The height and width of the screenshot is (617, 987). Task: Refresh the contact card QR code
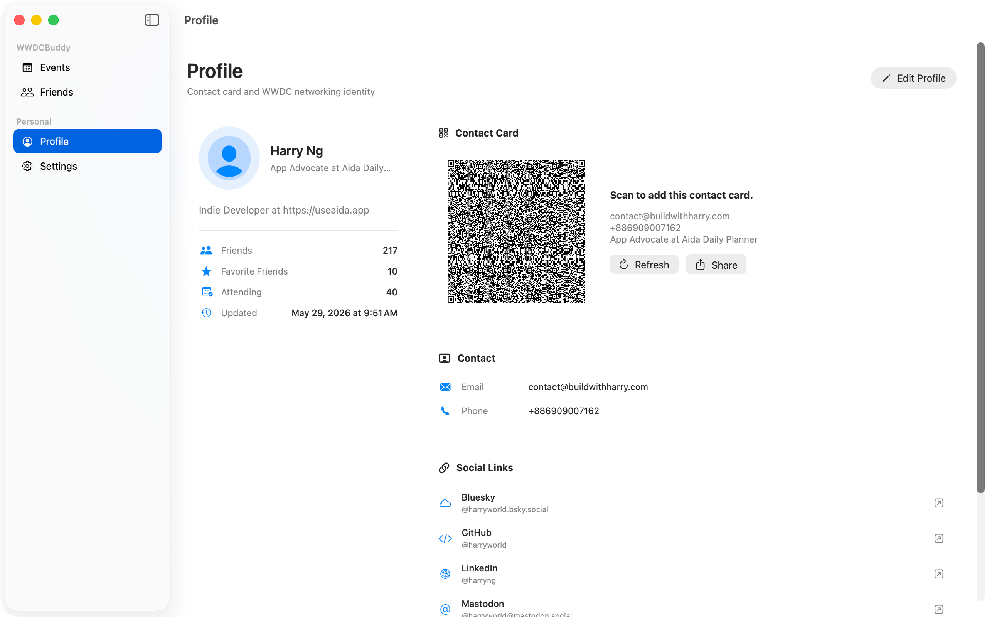tap(644, 265)
